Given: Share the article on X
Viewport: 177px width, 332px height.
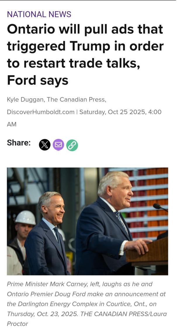Looking at the screenshot, I should tap(45, 145).
